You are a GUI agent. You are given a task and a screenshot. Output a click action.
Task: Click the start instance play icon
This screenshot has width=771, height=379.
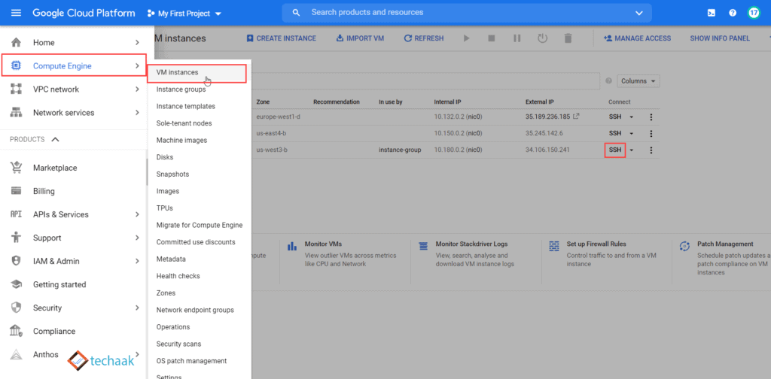467,38
